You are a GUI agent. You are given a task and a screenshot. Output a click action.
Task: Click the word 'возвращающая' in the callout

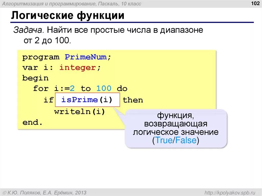click(x=176, y=124)
